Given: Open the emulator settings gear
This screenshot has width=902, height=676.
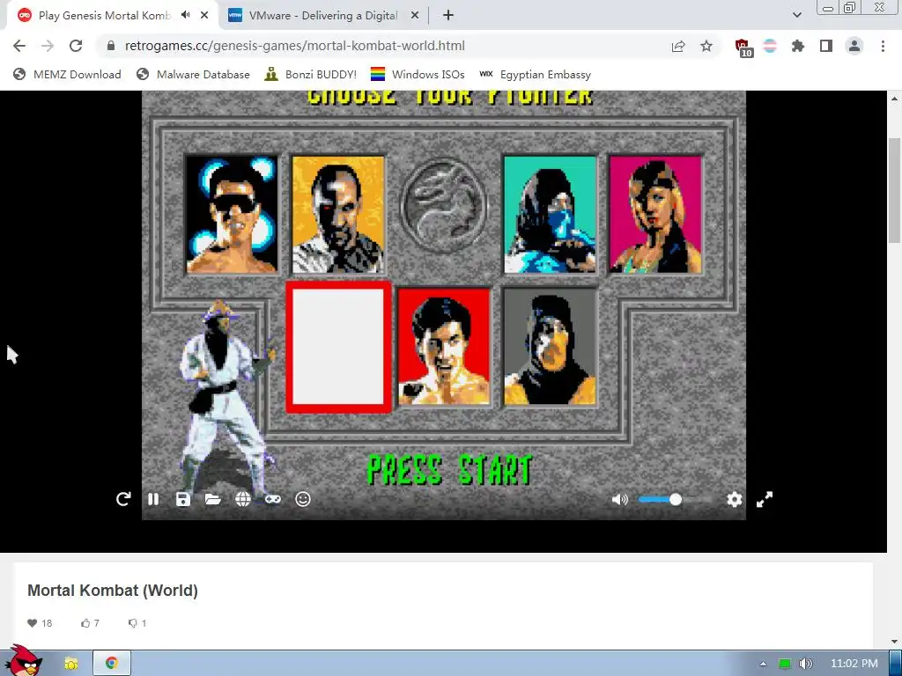Looking at the screenshot, I should click(734, 500).
